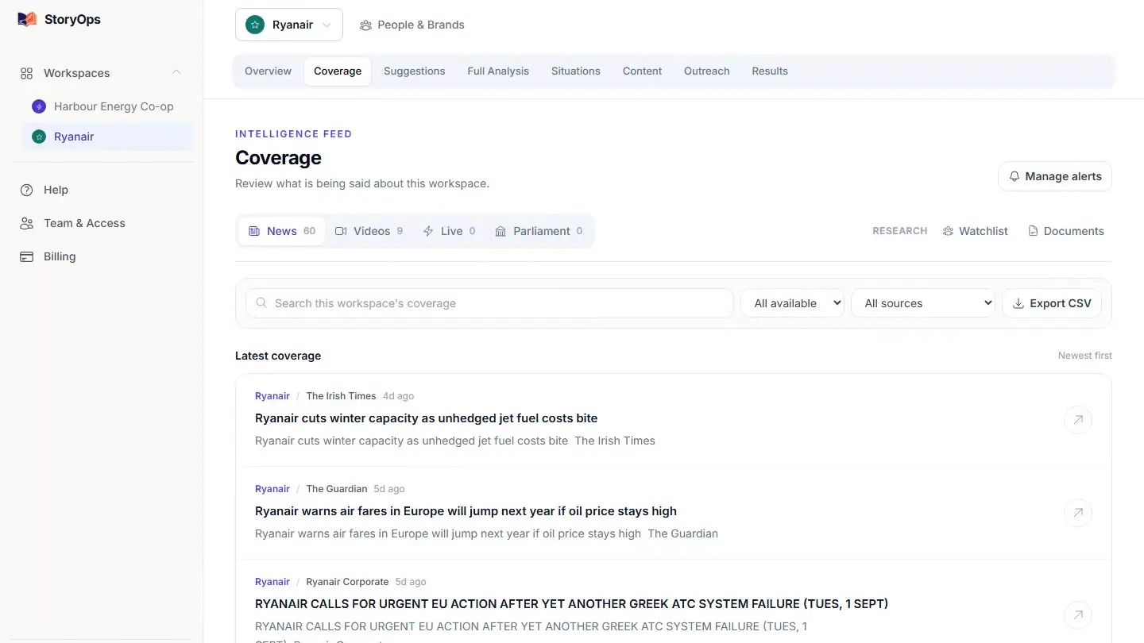This screenshot has height=643, width=1144.
Task: Open the Ryanair workspace switcher dropdown
Action: [x=289, y=25]
